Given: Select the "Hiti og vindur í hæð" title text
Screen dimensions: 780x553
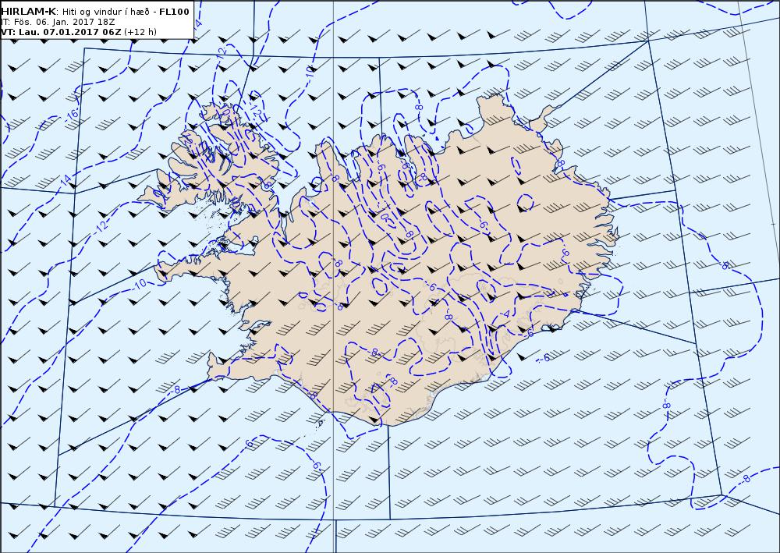Looking at the screenshot, I should click(106, 12).
